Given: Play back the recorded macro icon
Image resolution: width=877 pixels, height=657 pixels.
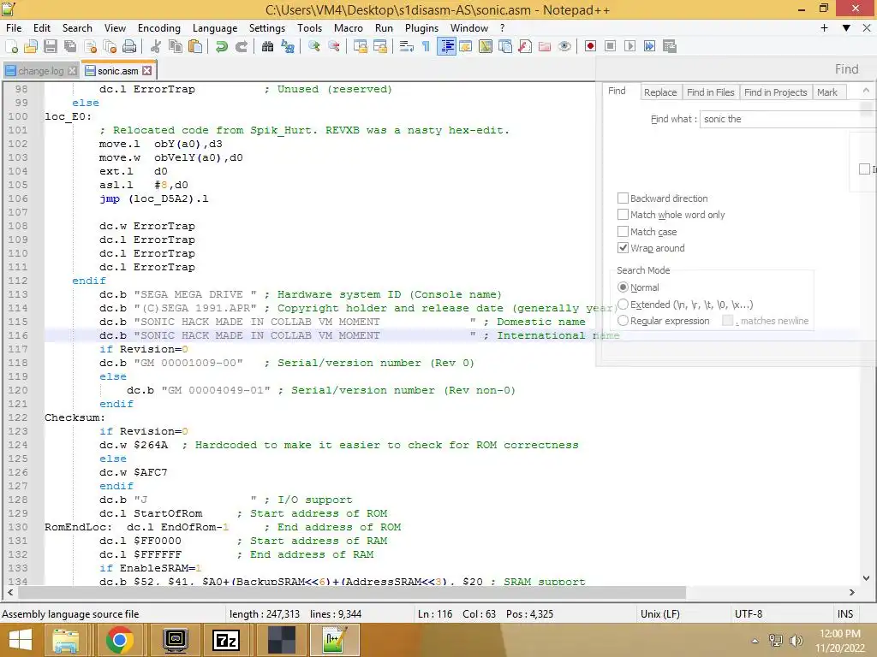Looking at the screenshot, I should pos(629,46).
